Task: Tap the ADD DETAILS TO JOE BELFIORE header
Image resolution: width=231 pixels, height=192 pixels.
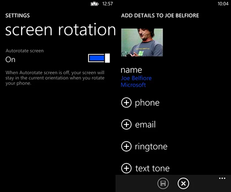Action: coord(160,16)
